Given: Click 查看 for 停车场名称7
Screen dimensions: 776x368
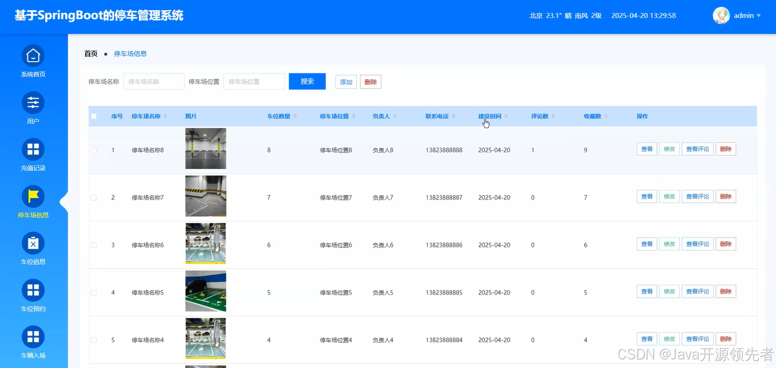Looking at the screenshot, I should pos(647,196).
